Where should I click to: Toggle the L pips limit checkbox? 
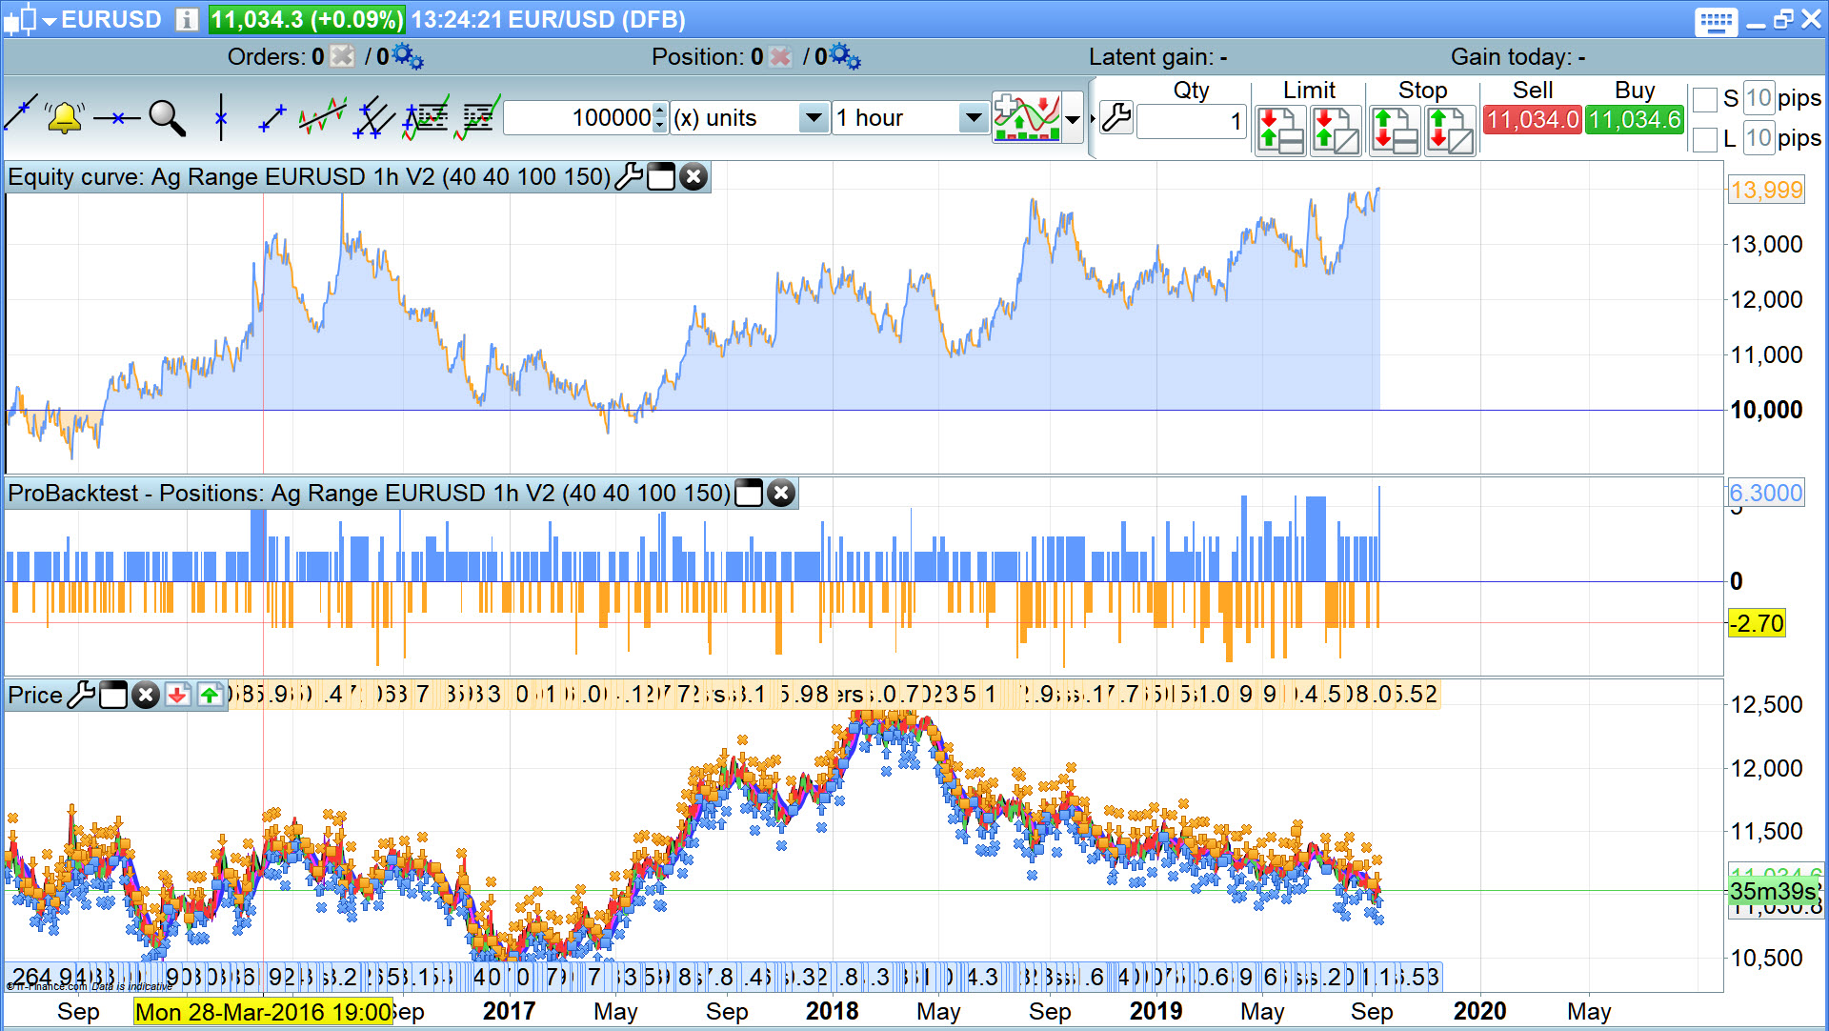click(1705, 139)
